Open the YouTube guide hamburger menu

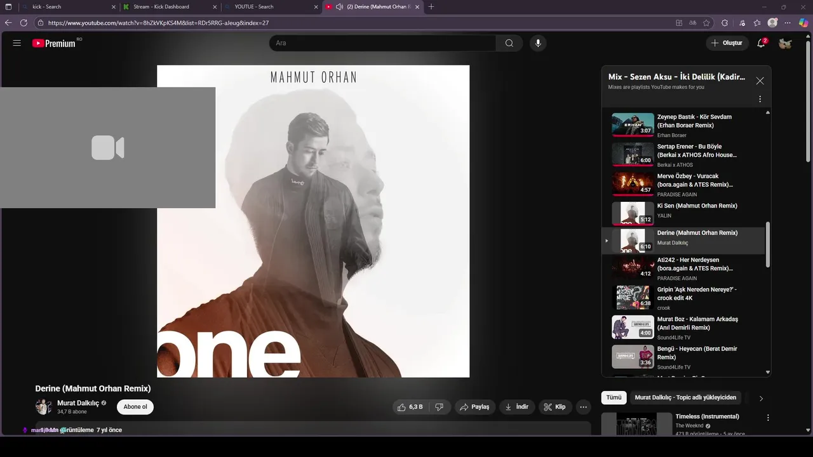(17, 43)
